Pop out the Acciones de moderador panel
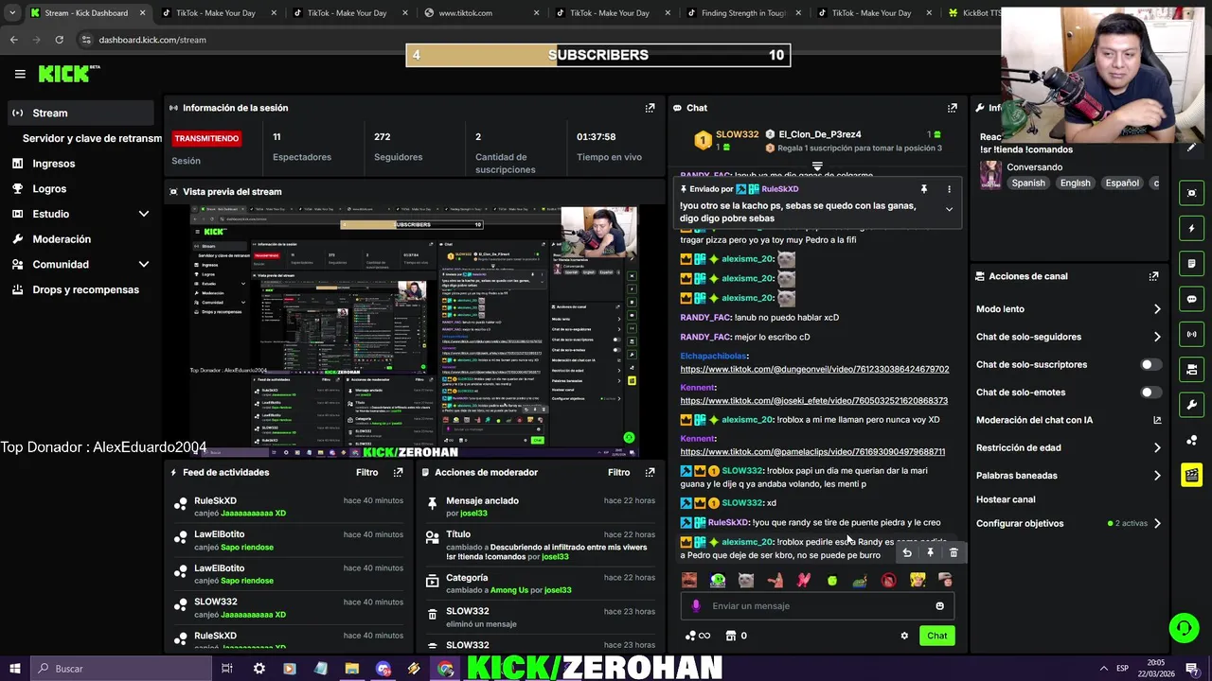This screenshot has width=1212, height=681. pos(650,472)
